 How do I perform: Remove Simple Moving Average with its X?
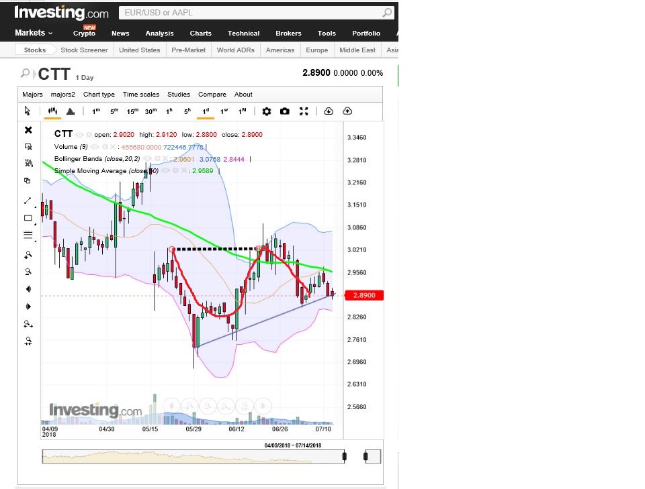183,171
